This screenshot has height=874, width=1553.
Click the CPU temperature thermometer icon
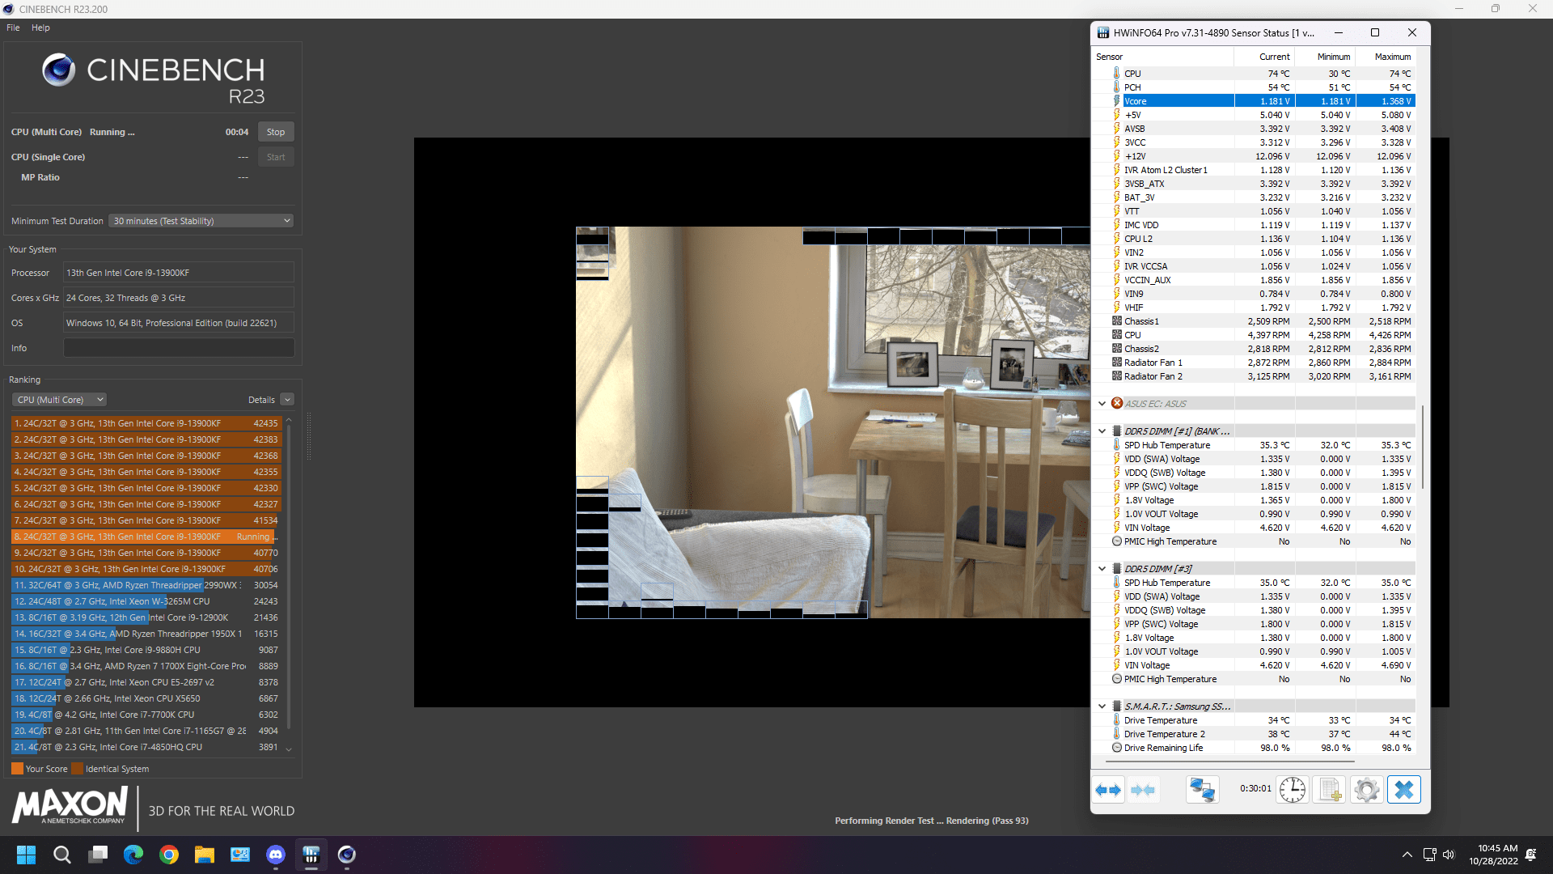point(1117,74)
